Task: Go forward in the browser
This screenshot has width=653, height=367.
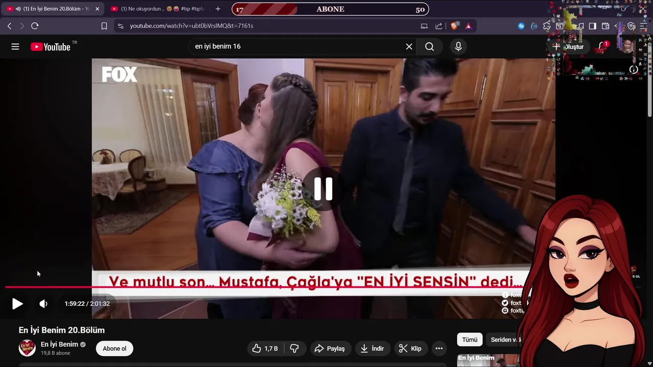Action: click(22, 26)
